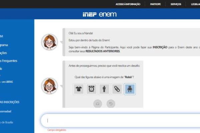Click the 'Olá! Eu sou a Nanda!' text
The height and width of the screenshot is (133, 200).
point(81,33)
